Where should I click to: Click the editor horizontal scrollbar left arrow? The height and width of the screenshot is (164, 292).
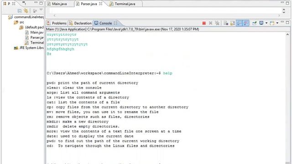tap(54, 15)
